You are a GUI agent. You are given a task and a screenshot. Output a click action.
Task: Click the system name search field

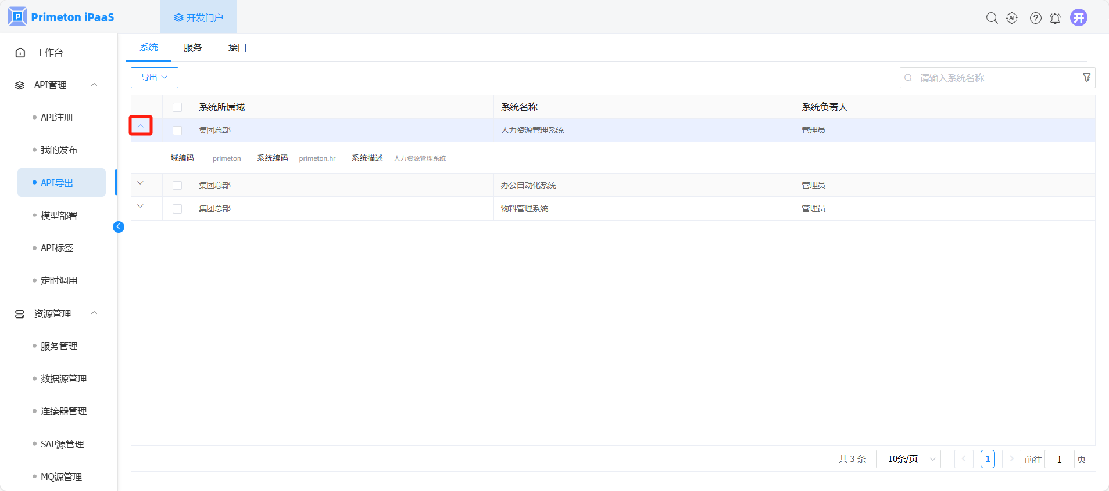click(994, 78)
